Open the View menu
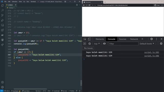Screen dimensions: 164x92 [20, 2]
